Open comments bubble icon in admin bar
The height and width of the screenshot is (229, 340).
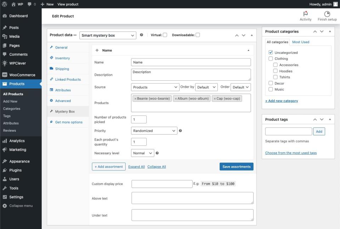(29, 4)
